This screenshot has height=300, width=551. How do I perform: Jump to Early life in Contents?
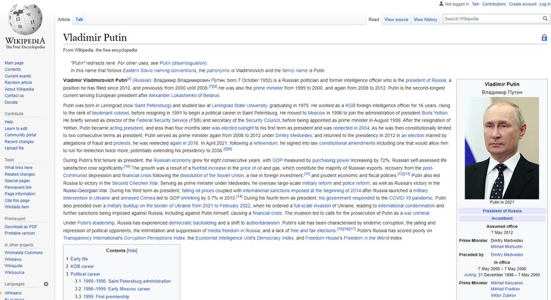[79, 259]
